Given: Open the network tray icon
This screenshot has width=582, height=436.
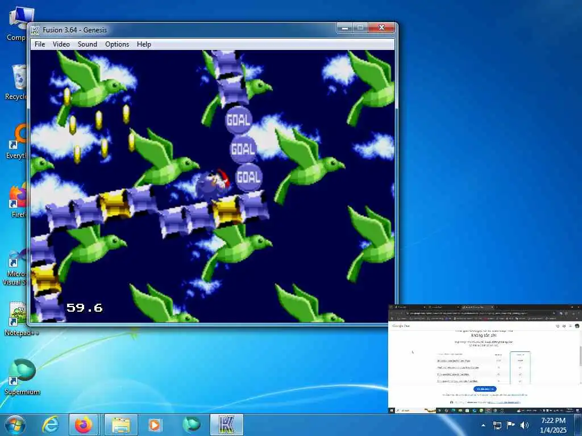Looking at the screenshot, I should coord(497,425).
